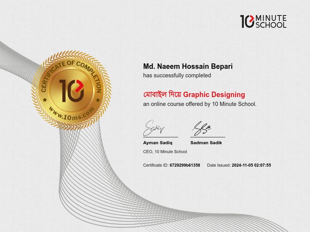The height and width of the screenshot is (232, 310).
Task: Click the 'CEO, 10 Minute School' title
Action: 165,152
